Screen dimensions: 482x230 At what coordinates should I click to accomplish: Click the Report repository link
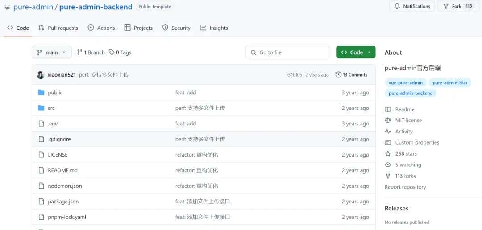[405, 187]
